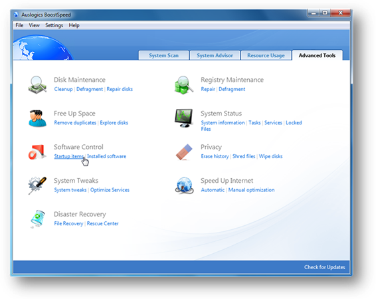Open the View menu
This screenshot has width=376, height=299.
35,25
